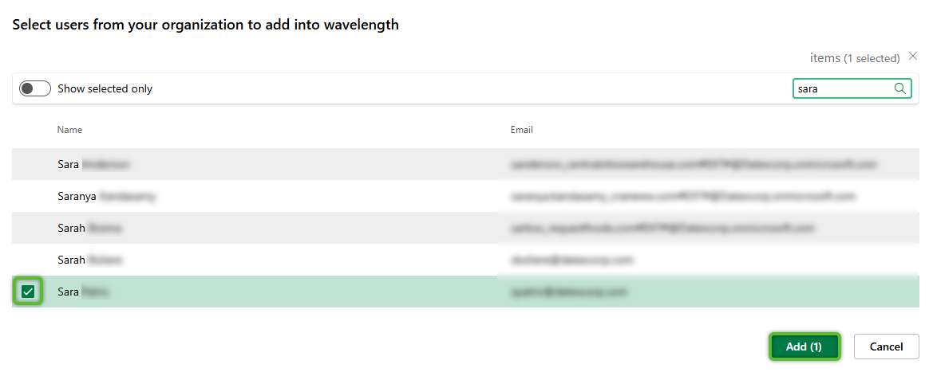The image size is (929, 372).
Task: Focus the search box containing "sara"
Action: (x=843, y=88)
